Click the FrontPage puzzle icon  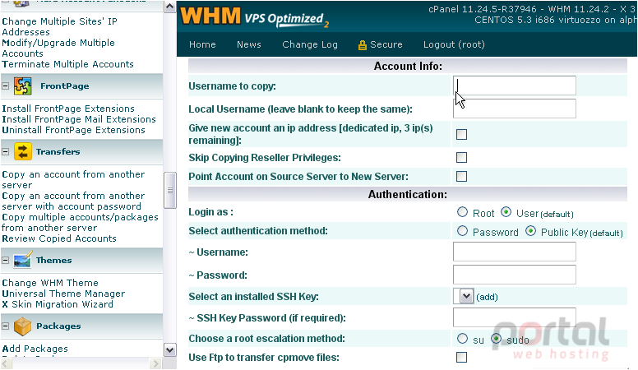coord(22,86)
